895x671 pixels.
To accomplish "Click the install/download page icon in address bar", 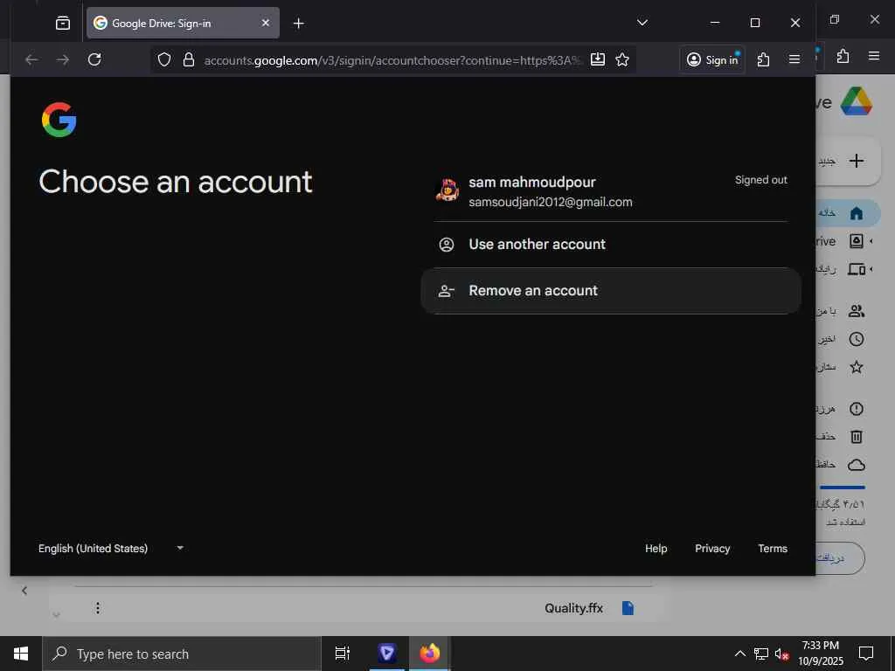I will coord(598,59).
